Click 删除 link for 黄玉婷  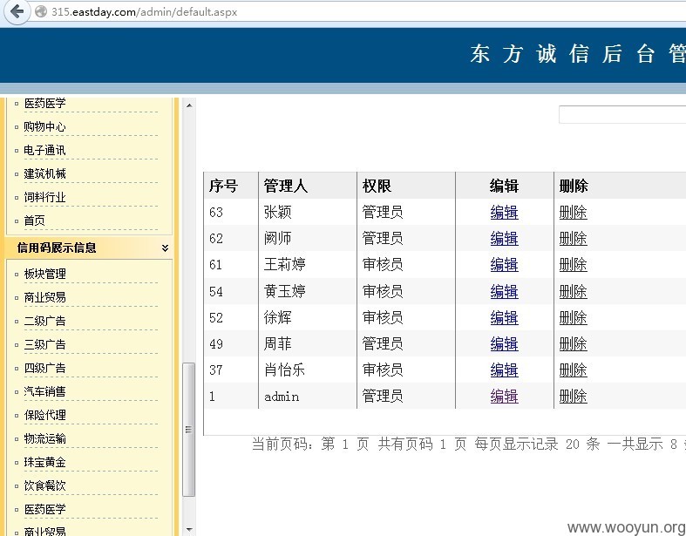574,291
